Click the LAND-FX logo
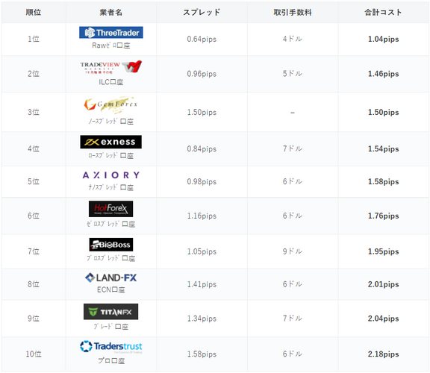 tap(110, 278)
